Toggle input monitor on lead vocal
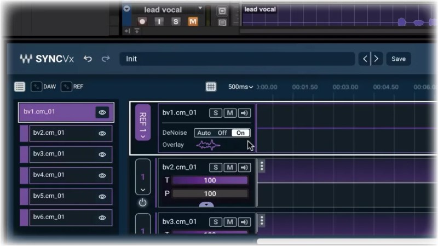Viewport: 438px width, 246px height. 159,21
